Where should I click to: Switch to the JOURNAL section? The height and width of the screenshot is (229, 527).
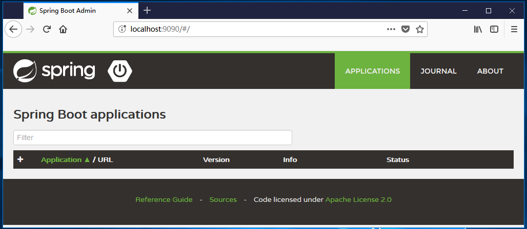click(439, 71)
